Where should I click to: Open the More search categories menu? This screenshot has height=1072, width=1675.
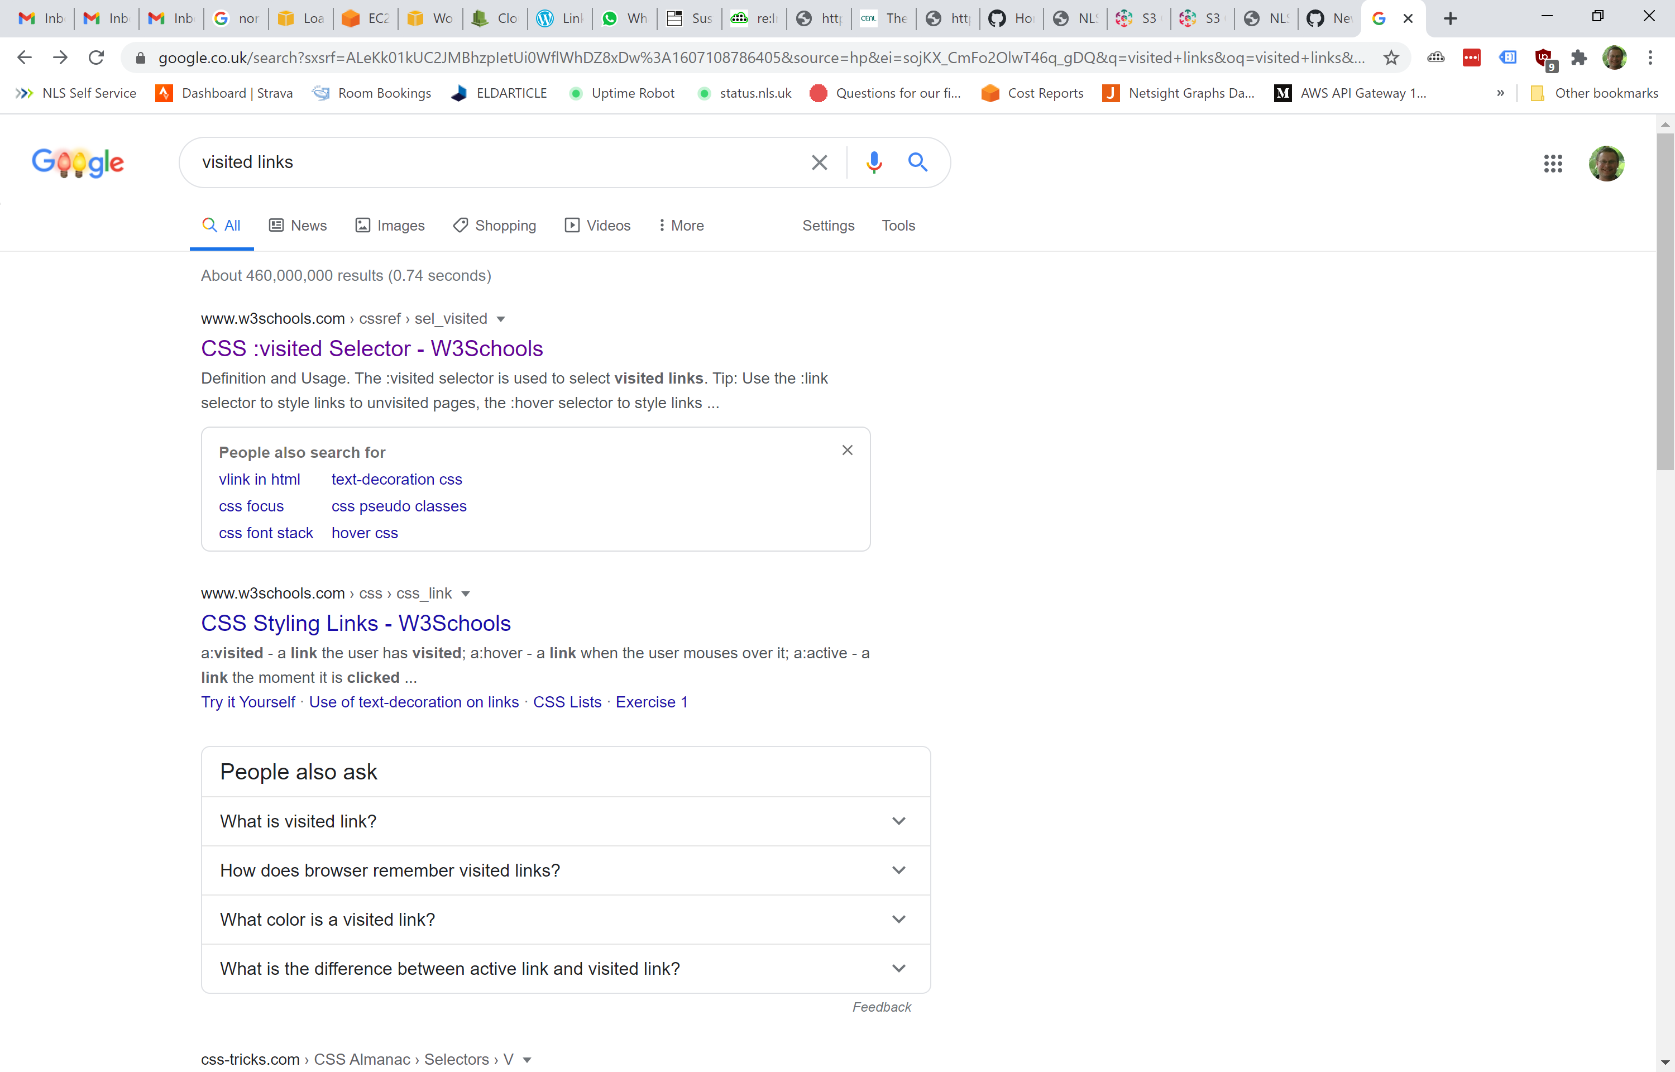(x=681, y=226)
